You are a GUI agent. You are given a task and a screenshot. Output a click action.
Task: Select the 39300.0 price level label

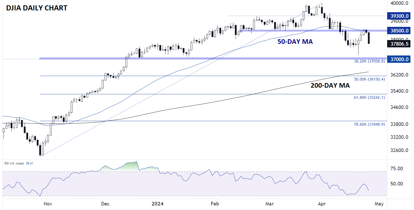[x=399, y=16]
